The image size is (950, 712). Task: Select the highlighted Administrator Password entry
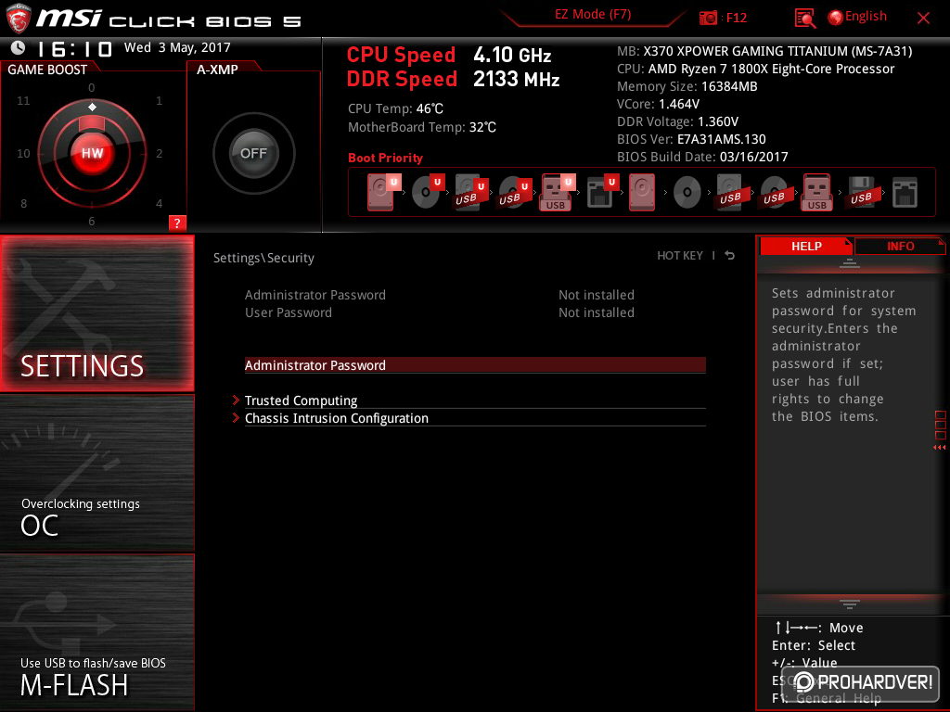(475, 365)
